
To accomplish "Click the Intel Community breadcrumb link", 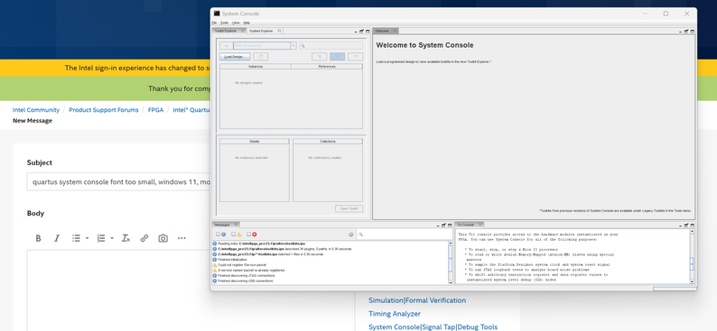I will click(36, 110).
